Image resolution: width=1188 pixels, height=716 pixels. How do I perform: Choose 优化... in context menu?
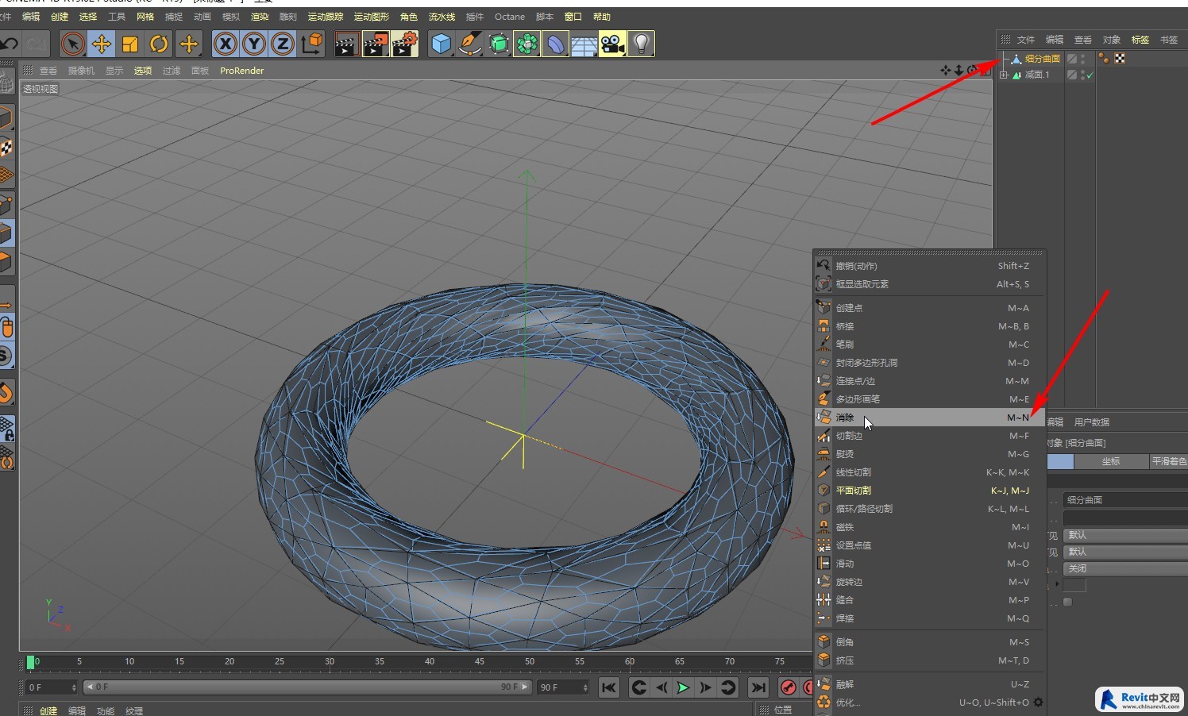click(x=923, y=703)
